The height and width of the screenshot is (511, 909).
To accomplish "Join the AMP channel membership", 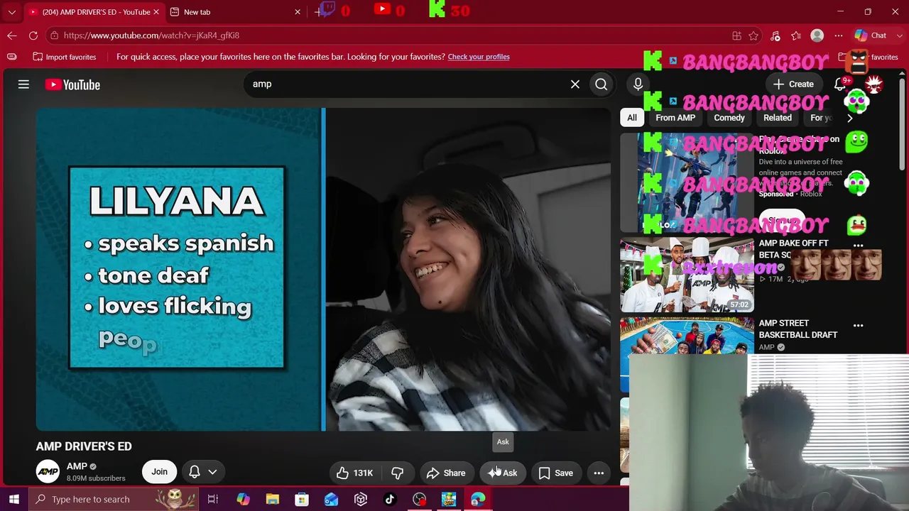I will 159,472.
